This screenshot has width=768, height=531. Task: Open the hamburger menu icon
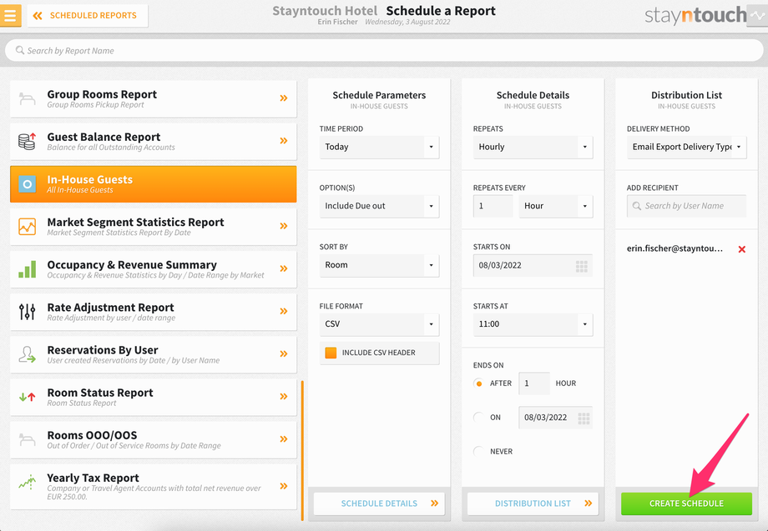(x=10, y=15)
